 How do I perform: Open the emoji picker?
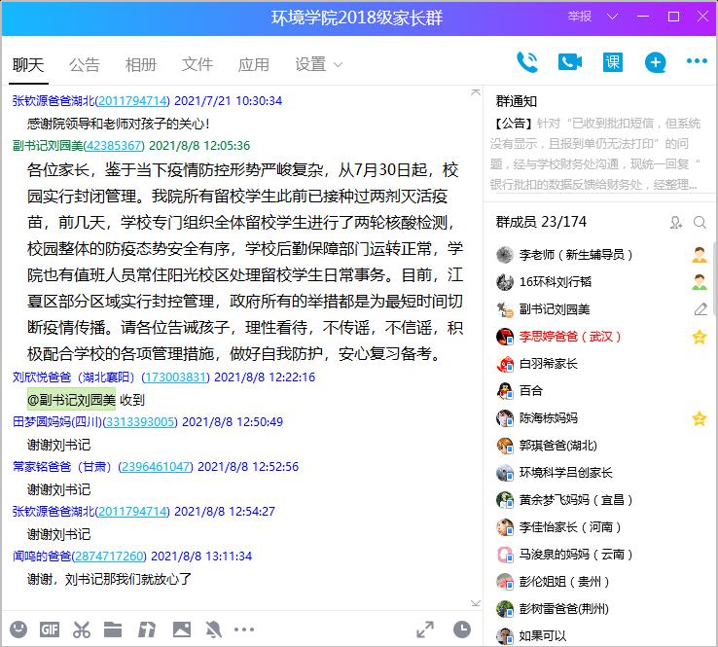point(18,629)
